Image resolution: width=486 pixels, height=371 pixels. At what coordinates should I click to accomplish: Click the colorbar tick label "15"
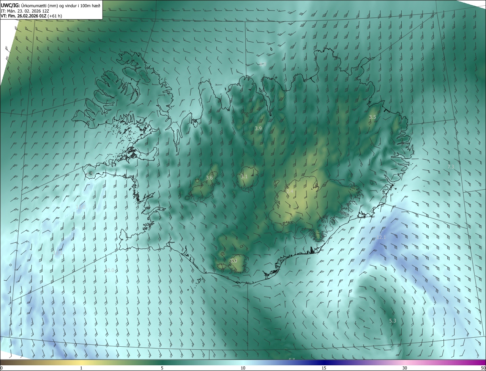click(x=324, y=368)
